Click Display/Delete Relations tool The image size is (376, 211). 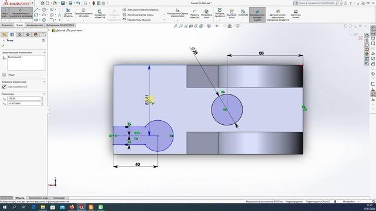pos(177,13)
